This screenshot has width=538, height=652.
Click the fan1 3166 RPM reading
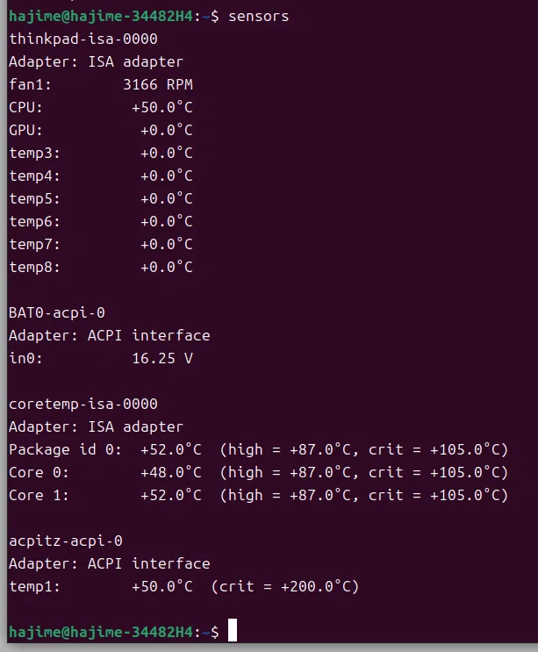(158, 84)
